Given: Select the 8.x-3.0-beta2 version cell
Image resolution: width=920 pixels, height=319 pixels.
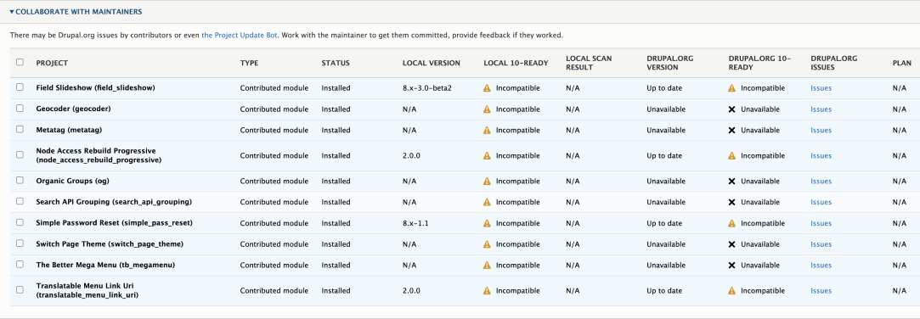Looking at the screenshot, I should coord(427,88).
